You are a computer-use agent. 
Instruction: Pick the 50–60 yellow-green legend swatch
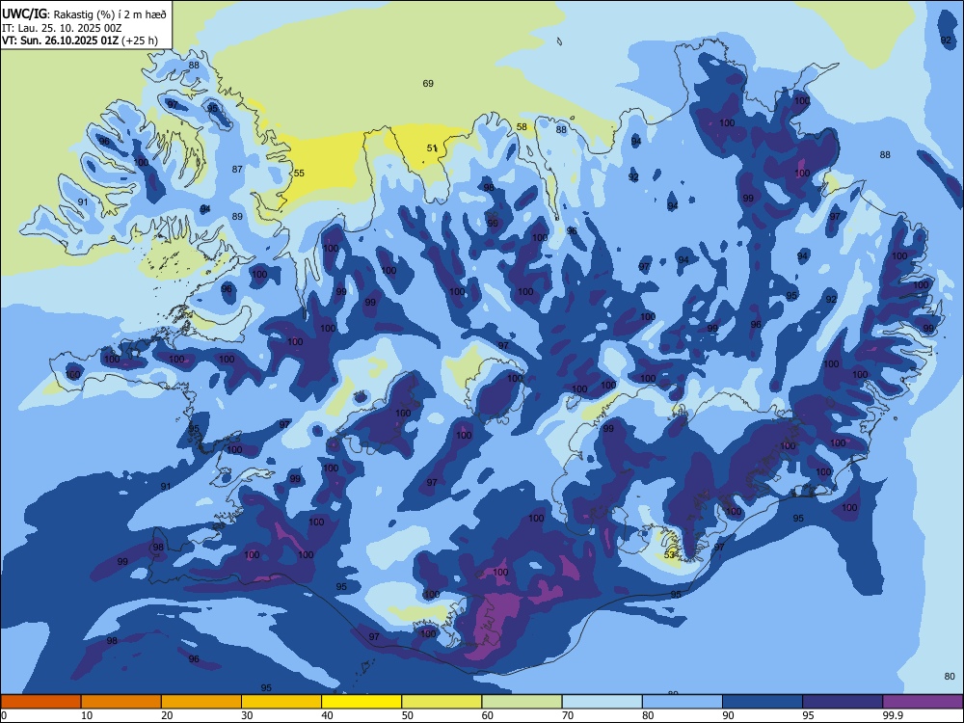coord(442,702)
